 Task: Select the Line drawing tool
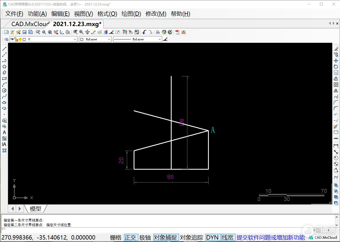[4, 49]
